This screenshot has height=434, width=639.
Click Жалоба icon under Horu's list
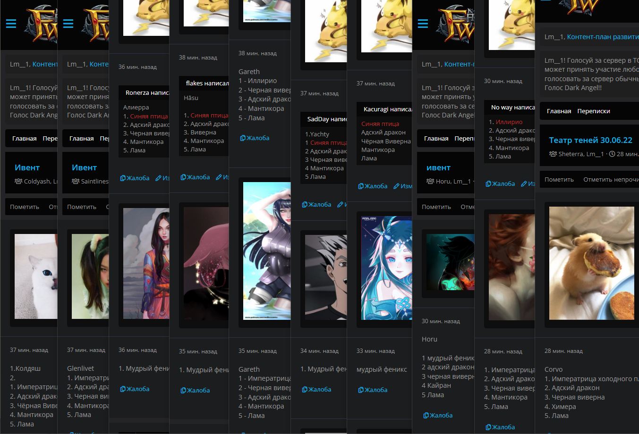point(426,415)
